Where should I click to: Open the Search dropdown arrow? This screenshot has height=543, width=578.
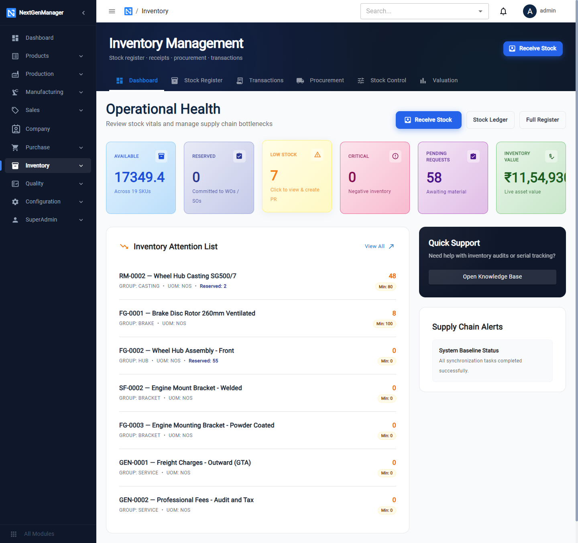coord(480,11)
